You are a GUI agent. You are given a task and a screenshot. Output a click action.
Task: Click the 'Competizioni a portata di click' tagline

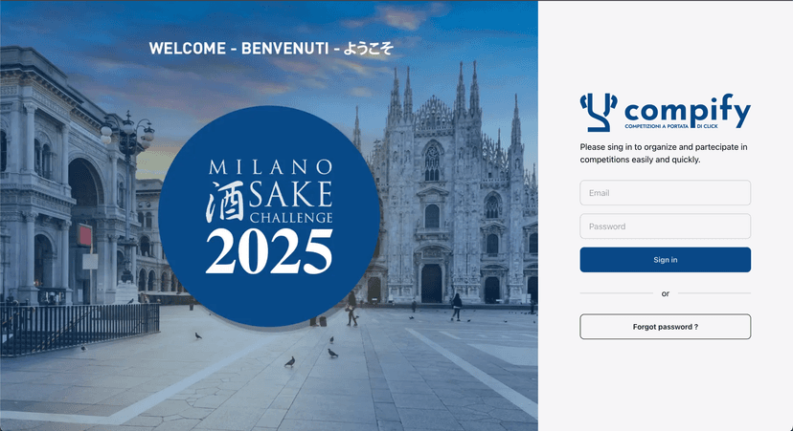tap(671, 126)
